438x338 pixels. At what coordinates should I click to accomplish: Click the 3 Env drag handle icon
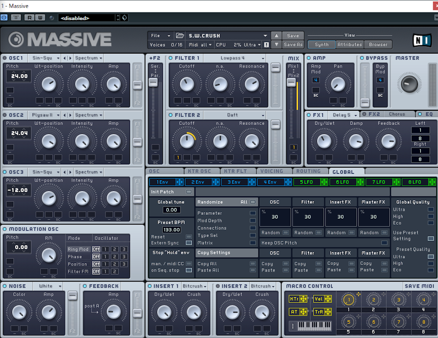point(252,182)
